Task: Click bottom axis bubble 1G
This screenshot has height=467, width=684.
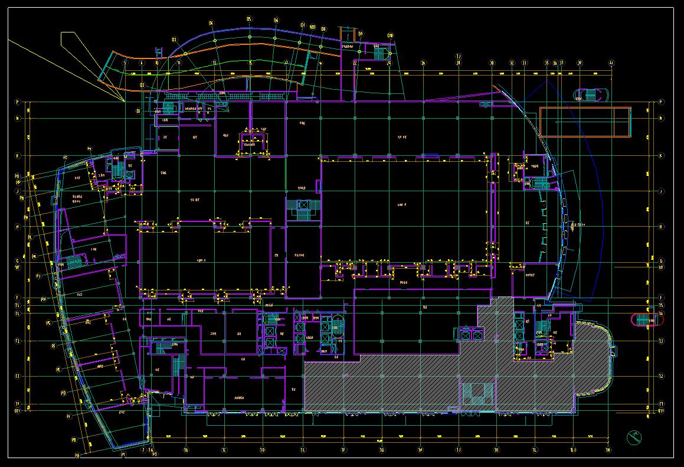Action: [382, 450]
